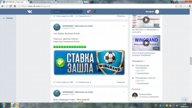This screenshot has width=192, height=108.
Task: Expand the Валерий account dropdown arrow
Action: pyautogui.click(x=161, y=12)
